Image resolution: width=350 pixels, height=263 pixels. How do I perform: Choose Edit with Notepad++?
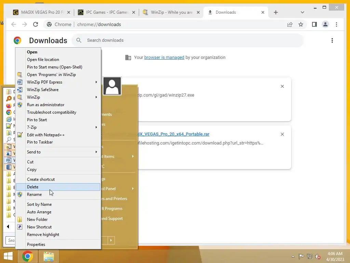pos(58,135)
